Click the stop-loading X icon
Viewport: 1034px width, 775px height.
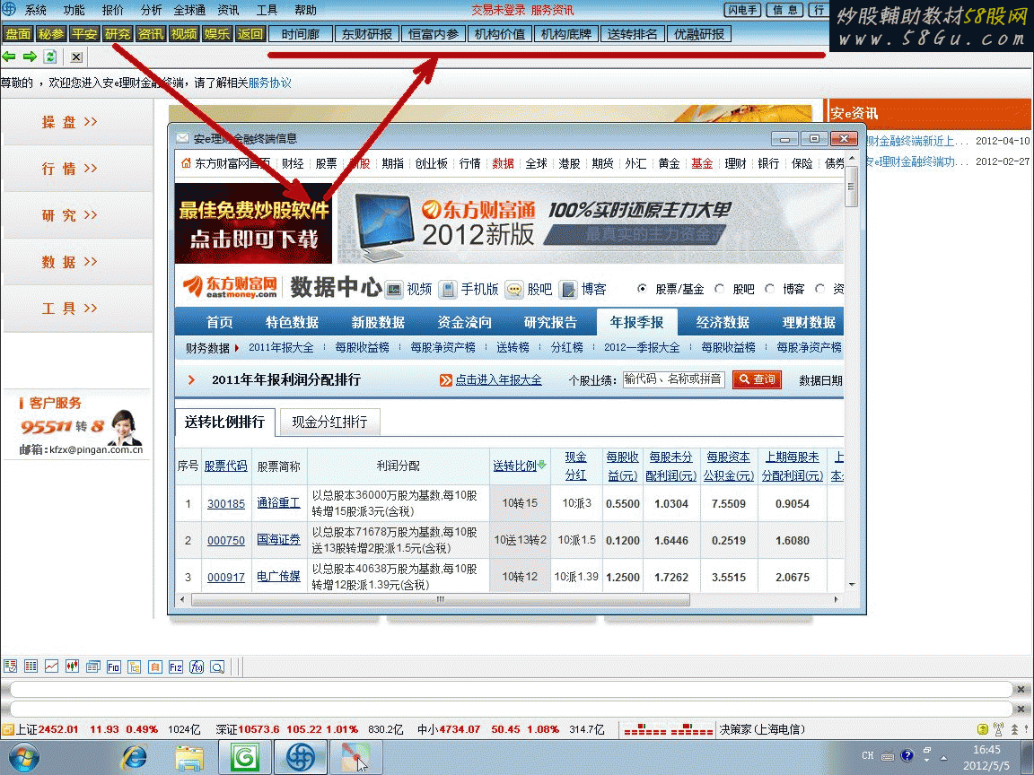coord(76,57)
